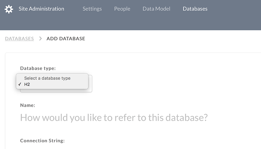Click empty gray header area below navigation

pos(130,23)
